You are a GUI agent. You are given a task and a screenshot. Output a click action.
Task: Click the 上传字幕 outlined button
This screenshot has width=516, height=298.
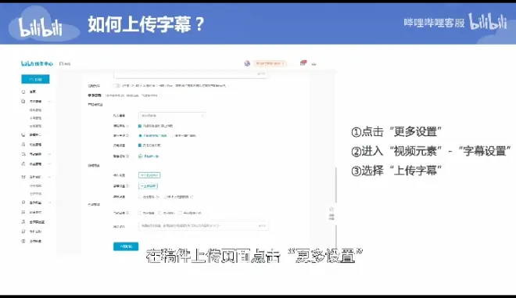coord(148,186)
